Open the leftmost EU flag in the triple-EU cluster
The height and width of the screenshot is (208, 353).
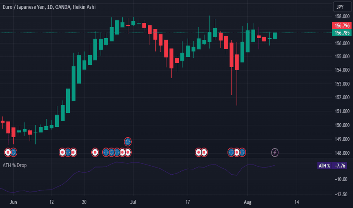(106, 152)
